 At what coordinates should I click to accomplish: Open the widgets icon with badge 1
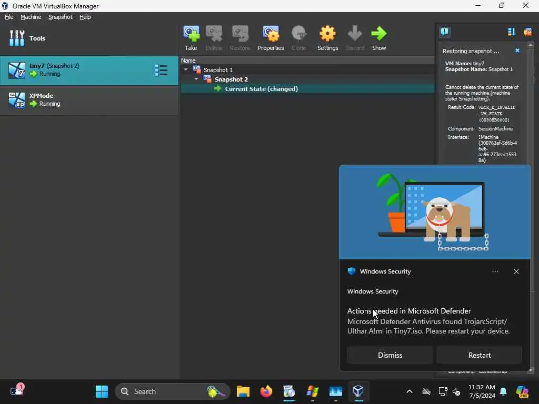pyautogui.click(x=17, y=390)
